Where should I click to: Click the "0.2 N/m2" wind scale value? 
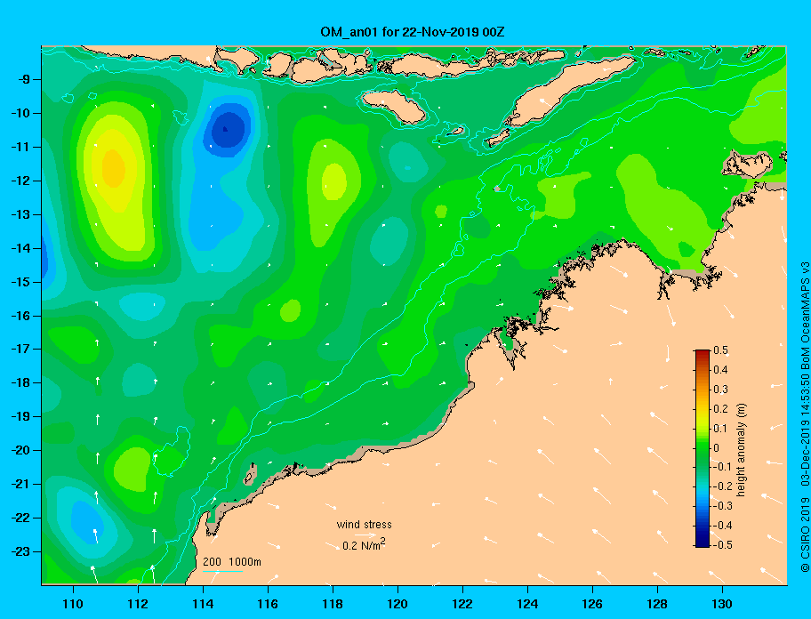coord(364,544)
